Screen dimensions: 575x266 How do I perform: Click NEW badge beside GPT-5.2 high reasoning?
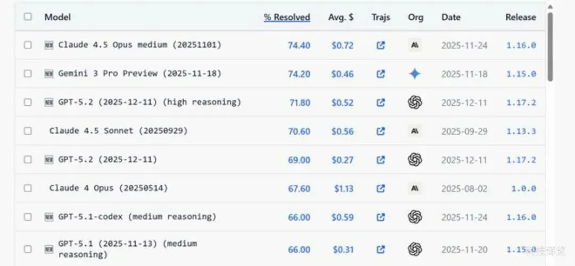coord(49,102)
